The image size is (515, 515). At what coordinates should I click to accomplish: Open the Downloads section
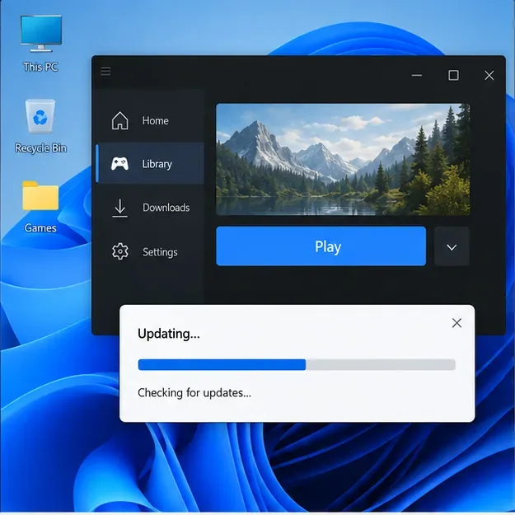point(150,208)
